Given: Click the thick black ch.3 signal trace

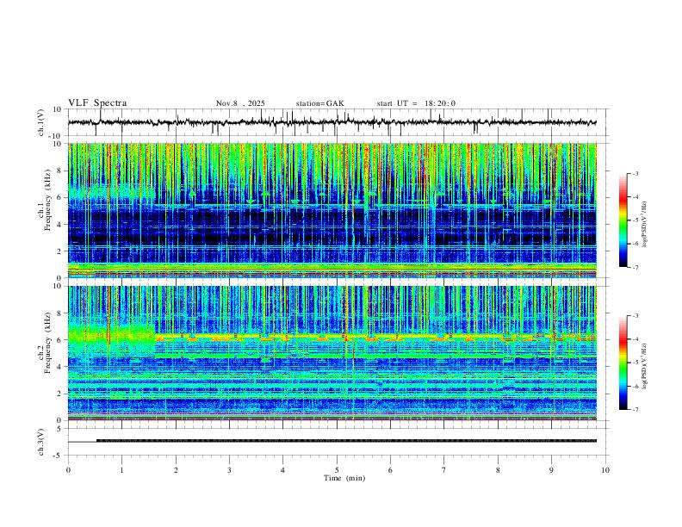Looking at the screenshot, I should 346,441.
